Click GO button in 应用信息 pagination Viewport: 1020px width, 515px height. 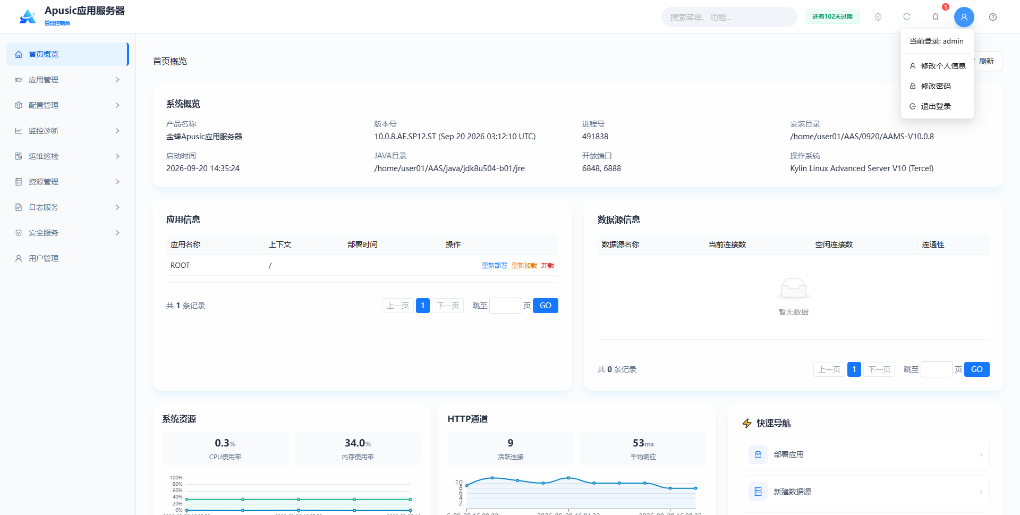pyautogui.click(x=546, y=306)
